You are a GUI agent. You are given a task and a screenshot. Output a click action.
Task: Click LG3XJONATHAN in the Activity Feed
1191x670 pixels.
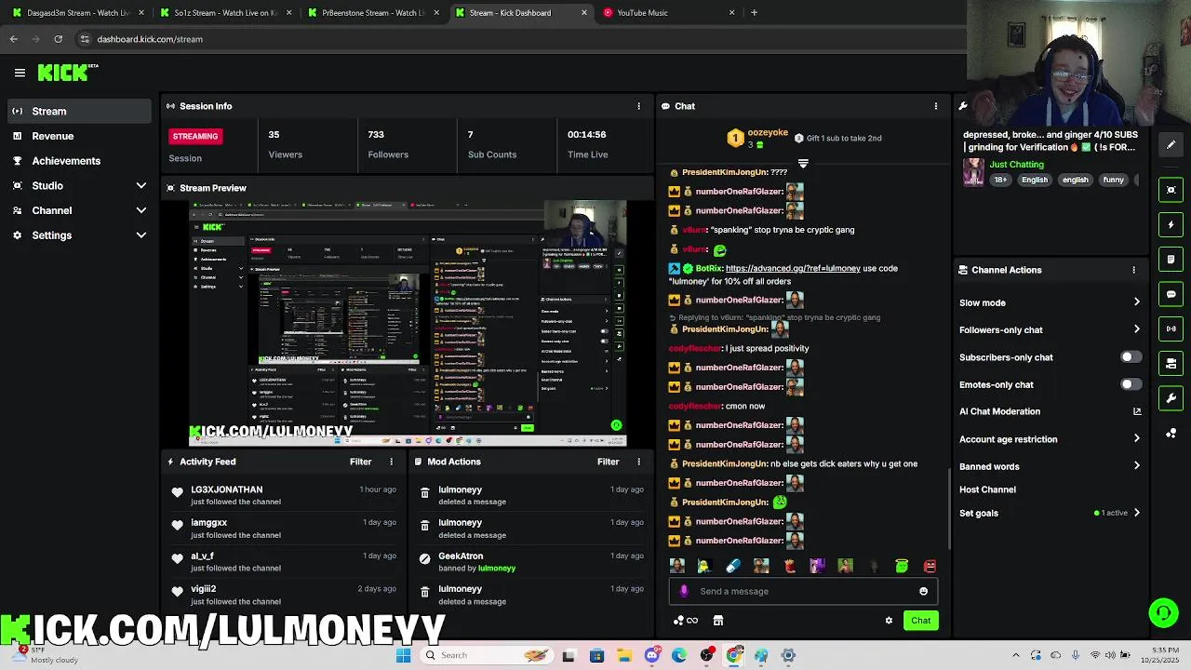pos(226,489)
